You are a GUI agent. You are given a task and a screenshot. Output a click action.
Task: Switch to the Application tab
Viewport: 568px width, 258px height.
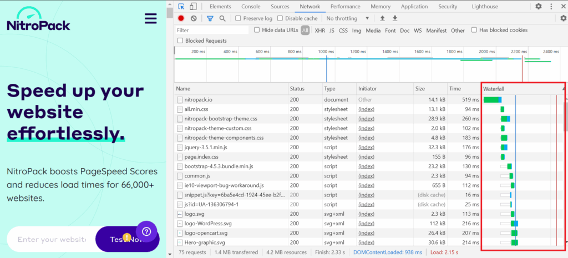coord(414,7)
